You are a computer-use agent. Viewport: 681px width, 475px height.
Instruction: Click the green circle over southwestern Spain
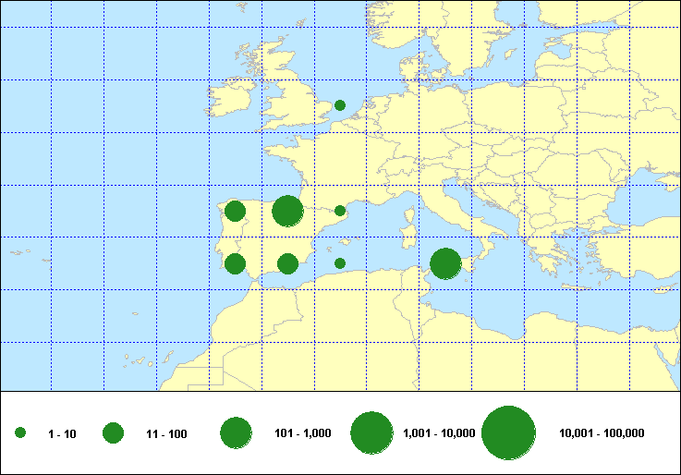click(235, 263)
